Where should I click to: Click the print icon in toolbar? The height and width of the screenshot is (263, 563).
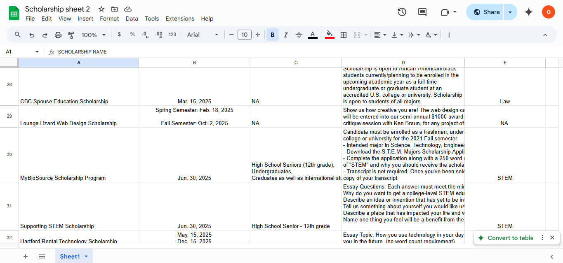[x=58, y=35]
